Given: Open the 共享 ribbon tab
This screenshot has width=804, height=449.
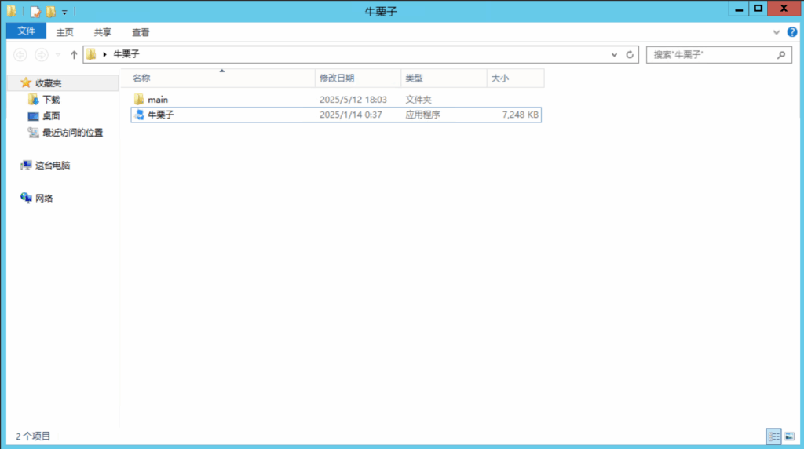Looking at the screenshot, I should tap(103, 32).
